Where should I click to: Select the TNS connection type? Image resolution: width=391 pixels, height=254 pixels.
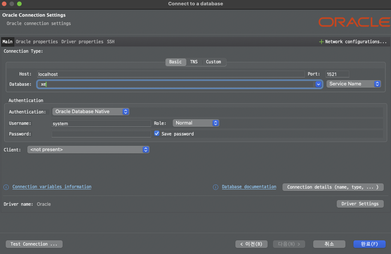pyautogui.click(x=194, y=62)
